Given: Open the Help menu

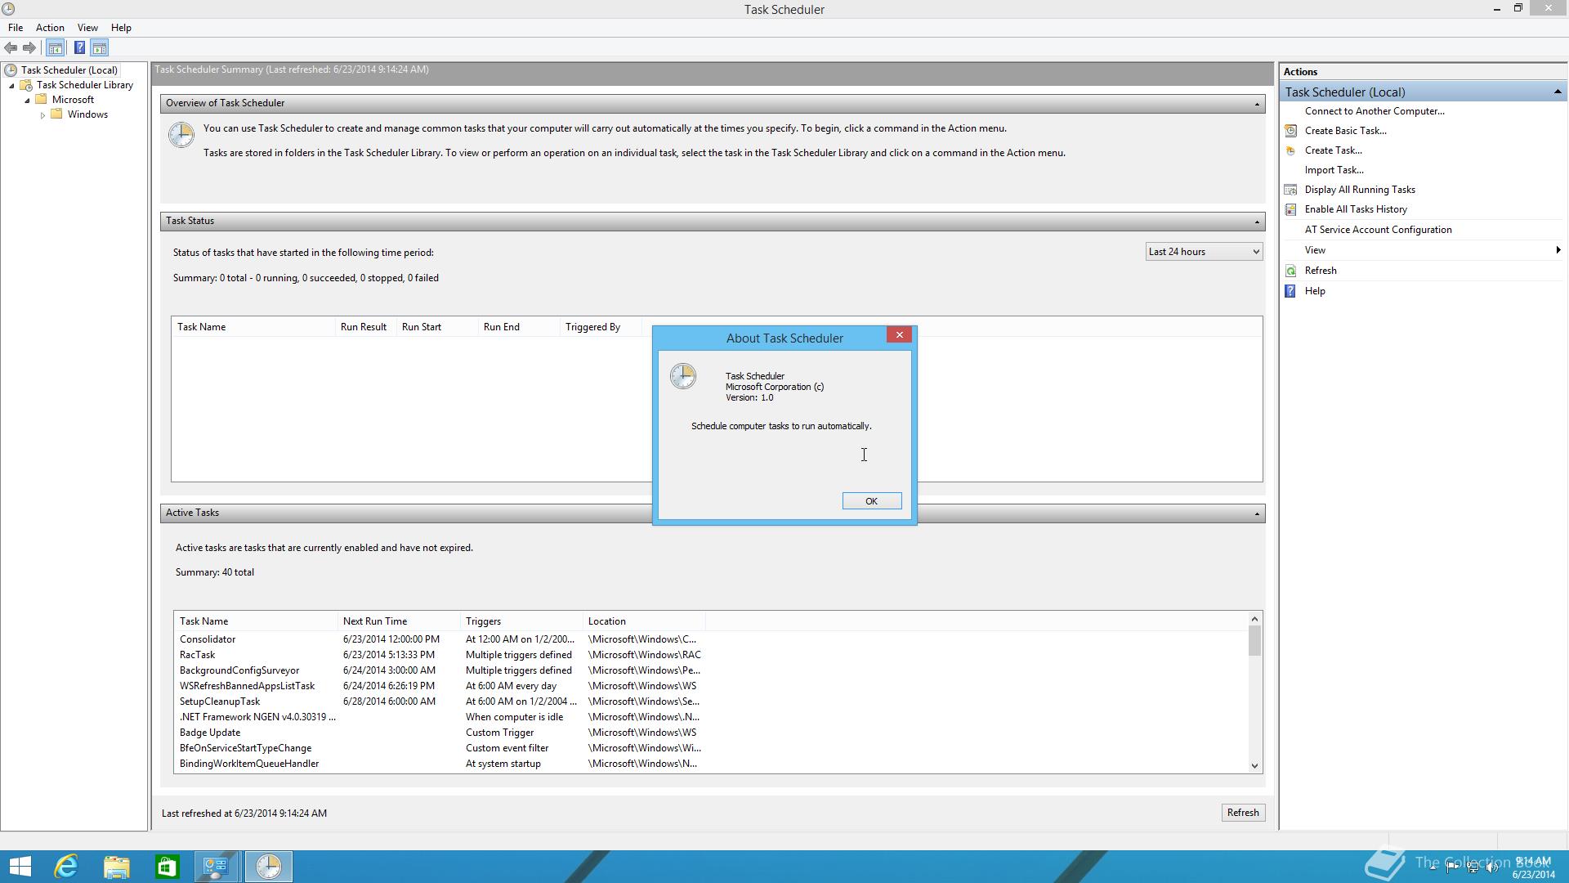Looking at the screenshot, I should [x=121, y=28].
